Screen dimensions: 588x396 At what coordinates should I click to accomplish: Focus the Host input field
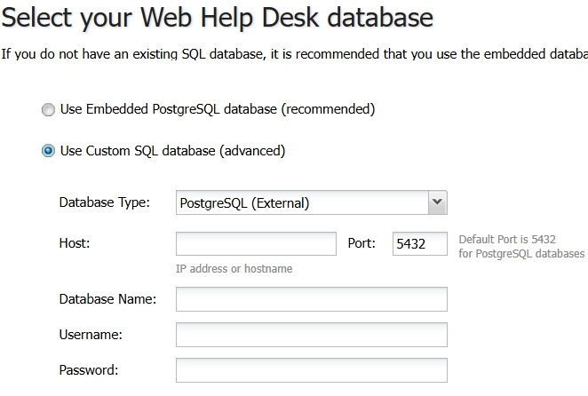[256, 244]
